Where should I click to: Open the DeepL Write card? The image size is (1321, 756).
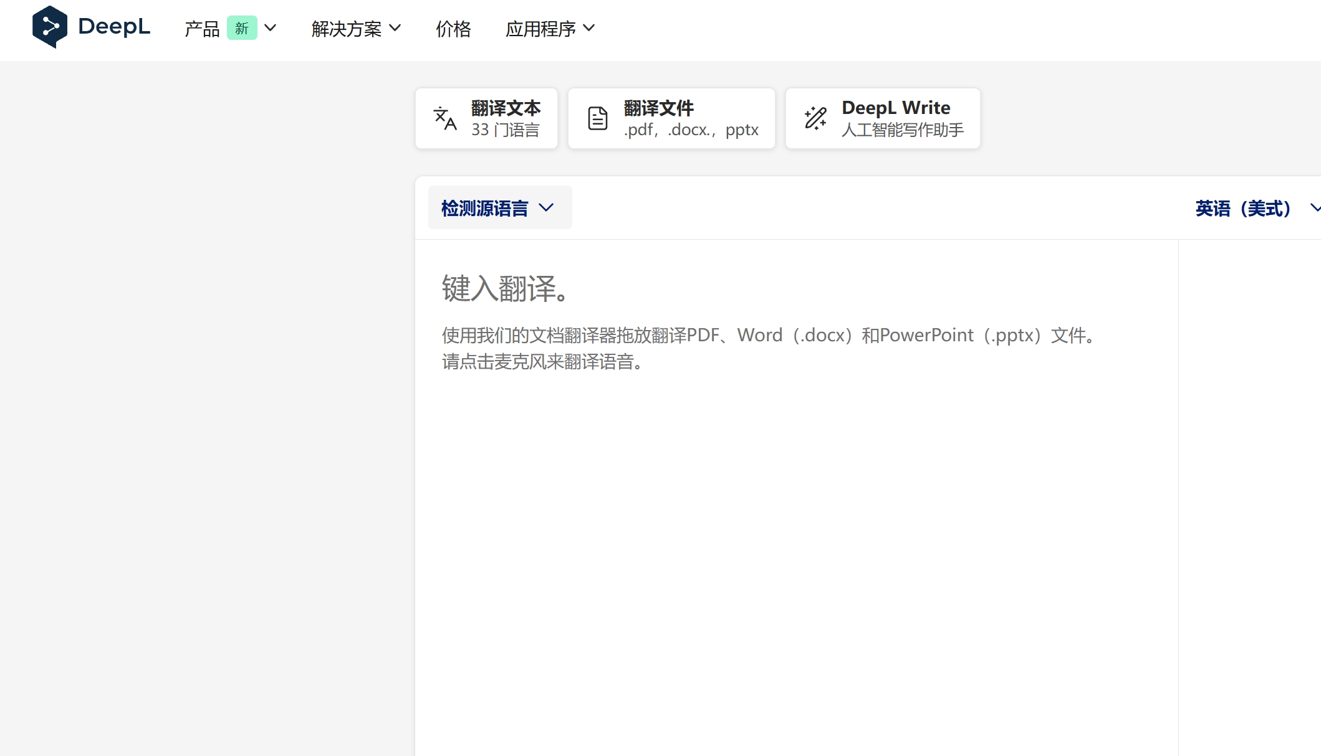(x=882, y=118)
